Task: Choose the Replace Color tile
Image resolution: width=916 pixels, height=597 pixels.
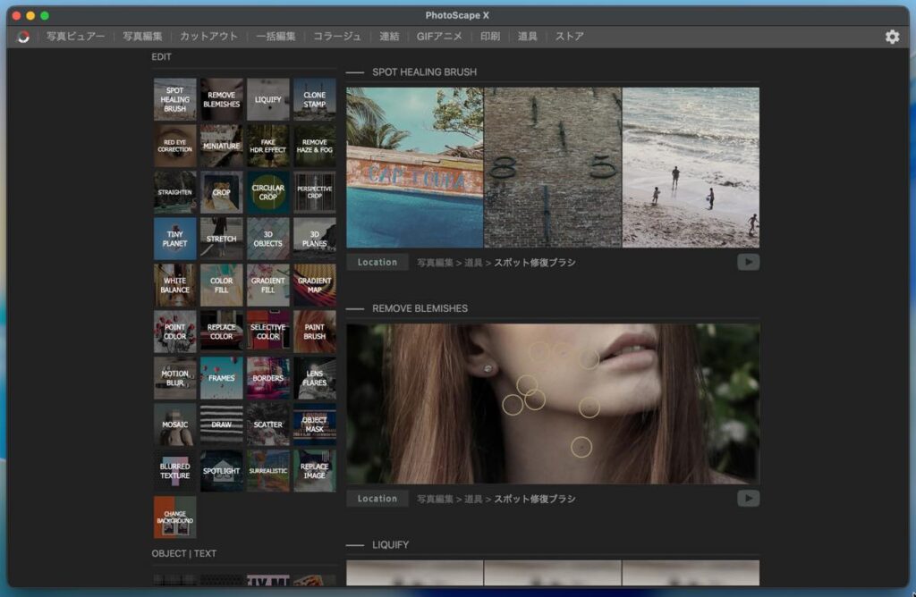Action: click(222, 332)
